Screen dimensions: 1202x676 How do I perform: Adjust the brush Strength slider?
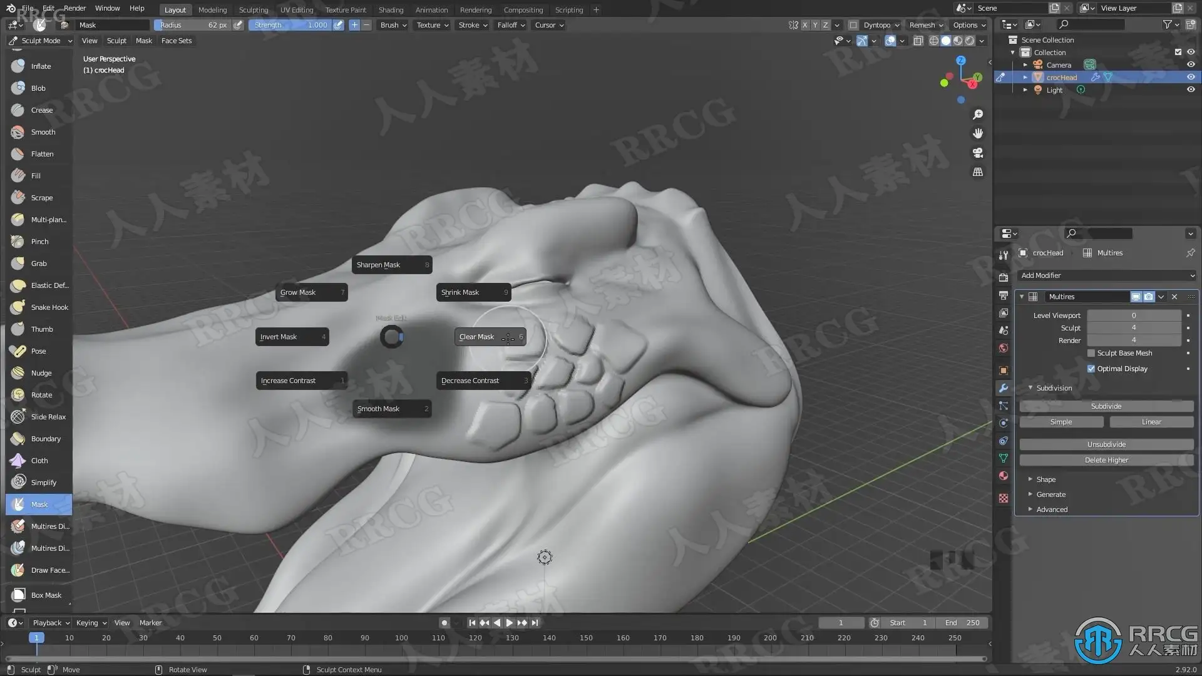click(290, 25)
